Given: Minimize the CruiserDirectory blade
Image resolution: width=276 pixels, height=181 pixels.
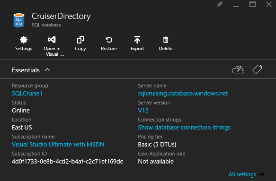Looking at the screenshot, I should (236, 6).
